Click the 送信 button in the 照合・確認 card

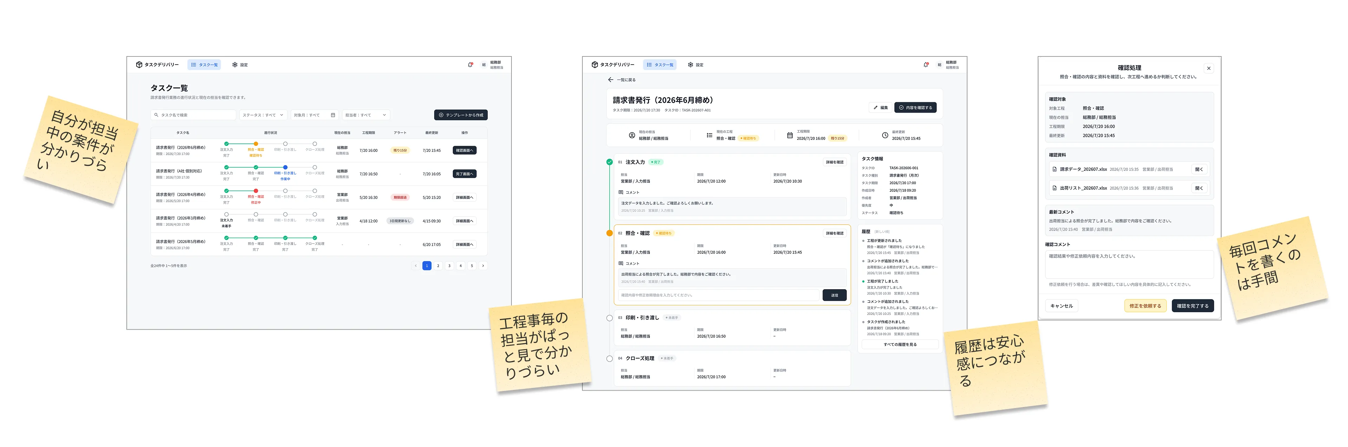point(834,296)
